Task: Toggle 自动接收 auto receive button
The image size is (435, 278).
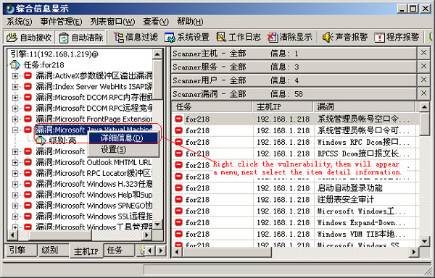Action: coord(30,38)
